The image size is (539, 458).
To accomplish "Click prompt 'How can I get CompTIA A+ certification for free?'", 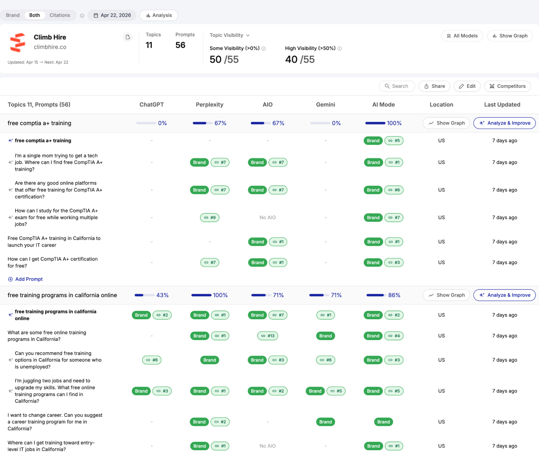I will tap(53, 263).
